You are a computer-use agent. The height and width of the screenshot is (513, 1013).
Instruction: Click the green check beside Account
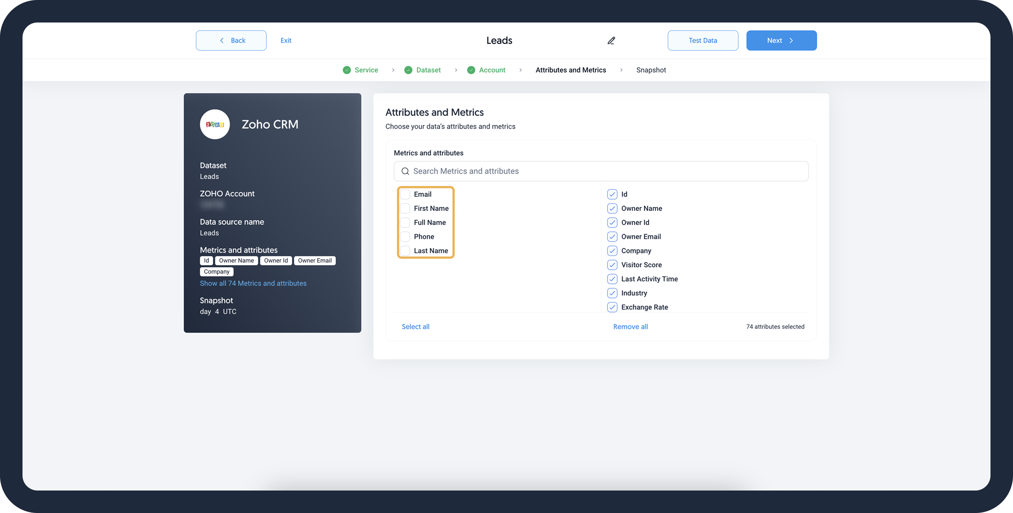471,70
